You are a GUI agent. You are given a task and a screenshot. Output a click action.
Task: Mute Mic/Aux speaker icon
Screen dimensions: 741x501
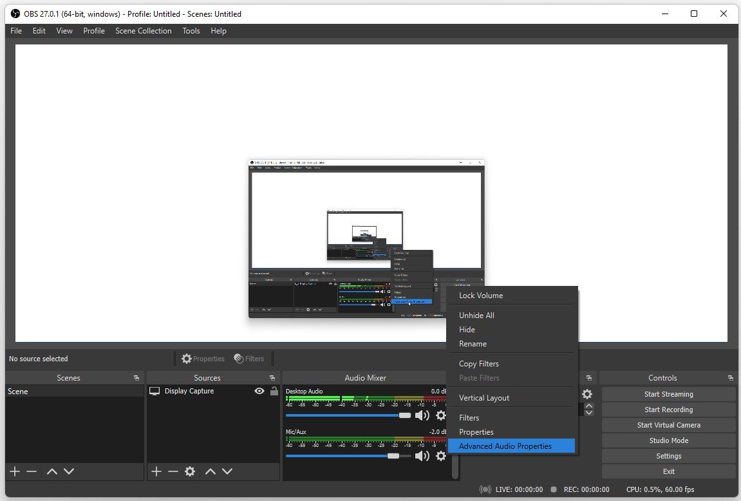[422, 456]
